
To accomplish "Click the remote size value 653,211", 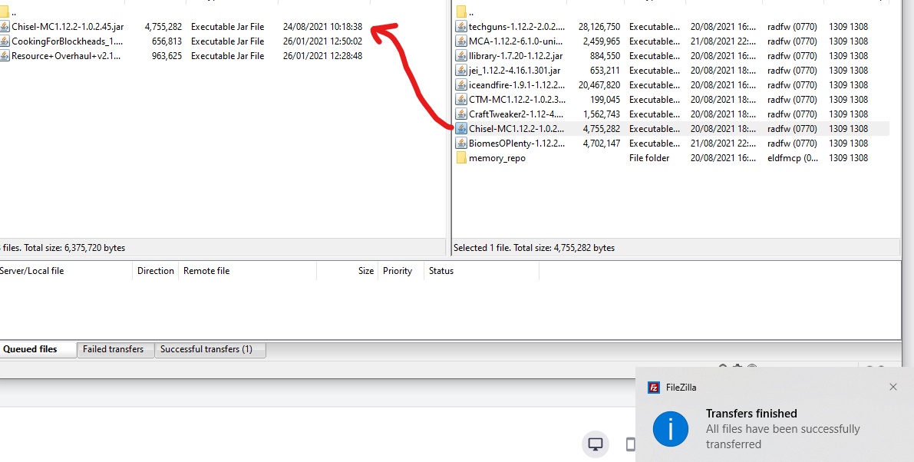I will click(x=605, y=71).
